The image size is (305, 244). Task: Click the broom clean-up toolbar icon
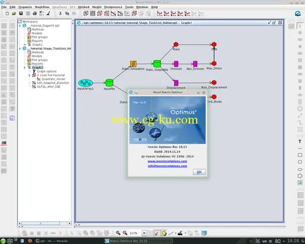48,14
